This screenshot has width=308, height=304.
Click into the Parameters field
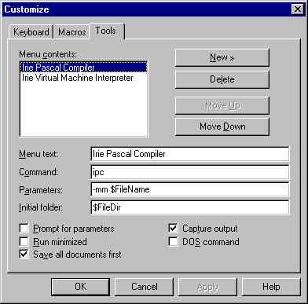coord(190,189)
